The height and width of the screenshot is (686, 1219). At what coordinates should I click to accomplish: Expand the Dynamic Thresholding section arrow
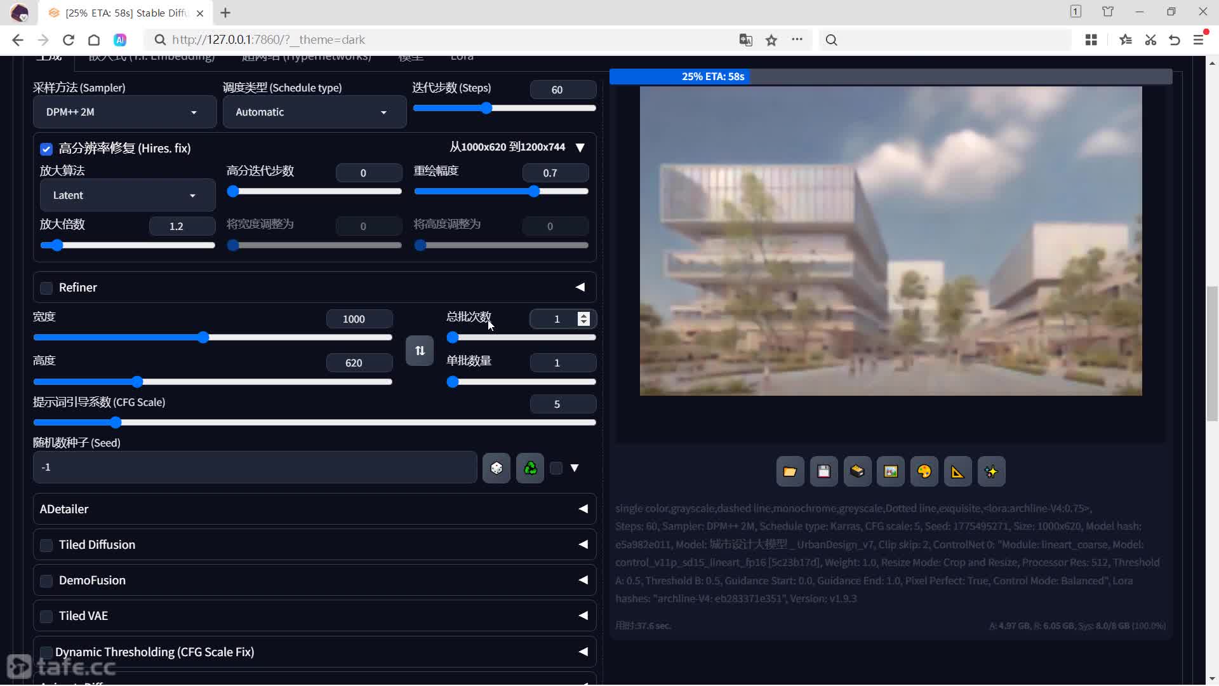[583, 652]
